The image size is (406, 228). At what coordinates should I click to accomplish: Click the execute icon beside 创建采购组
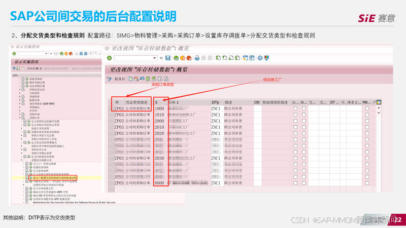27,79
